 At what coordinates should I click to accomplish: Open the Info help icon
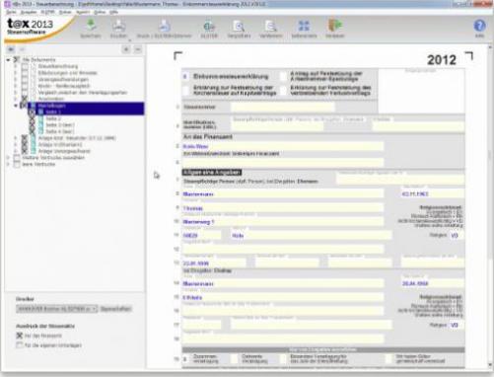pyautogui.click(x=479, y=26)
